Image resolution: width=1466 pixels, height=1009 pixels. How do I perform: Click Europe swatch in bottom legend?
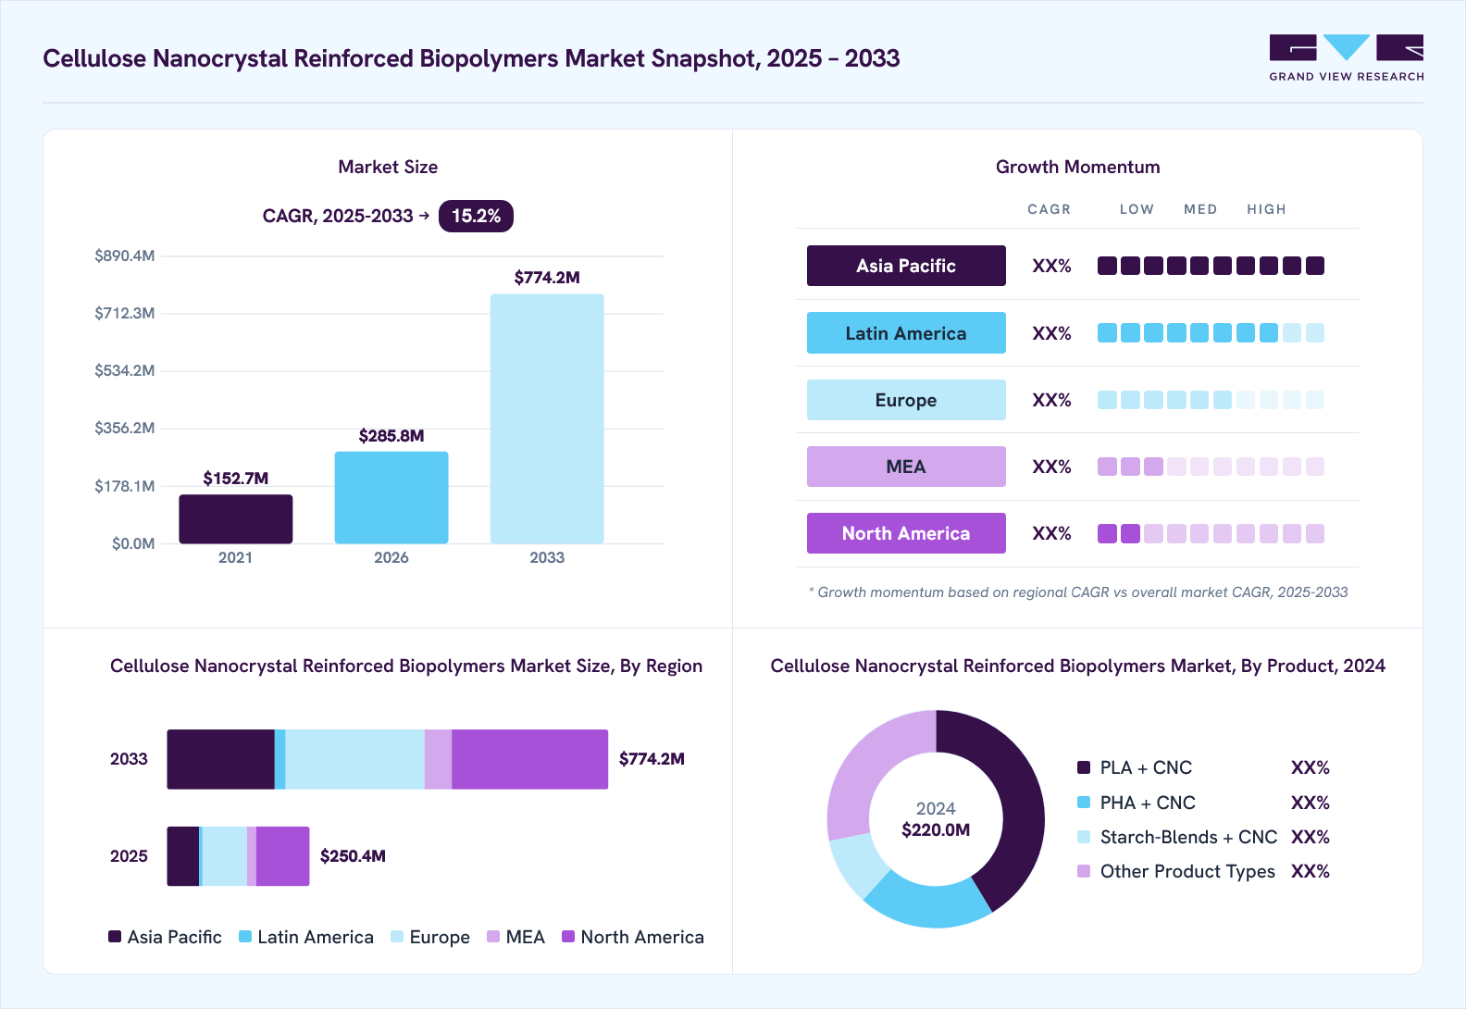pyautogui.click(x=397, y=937)
